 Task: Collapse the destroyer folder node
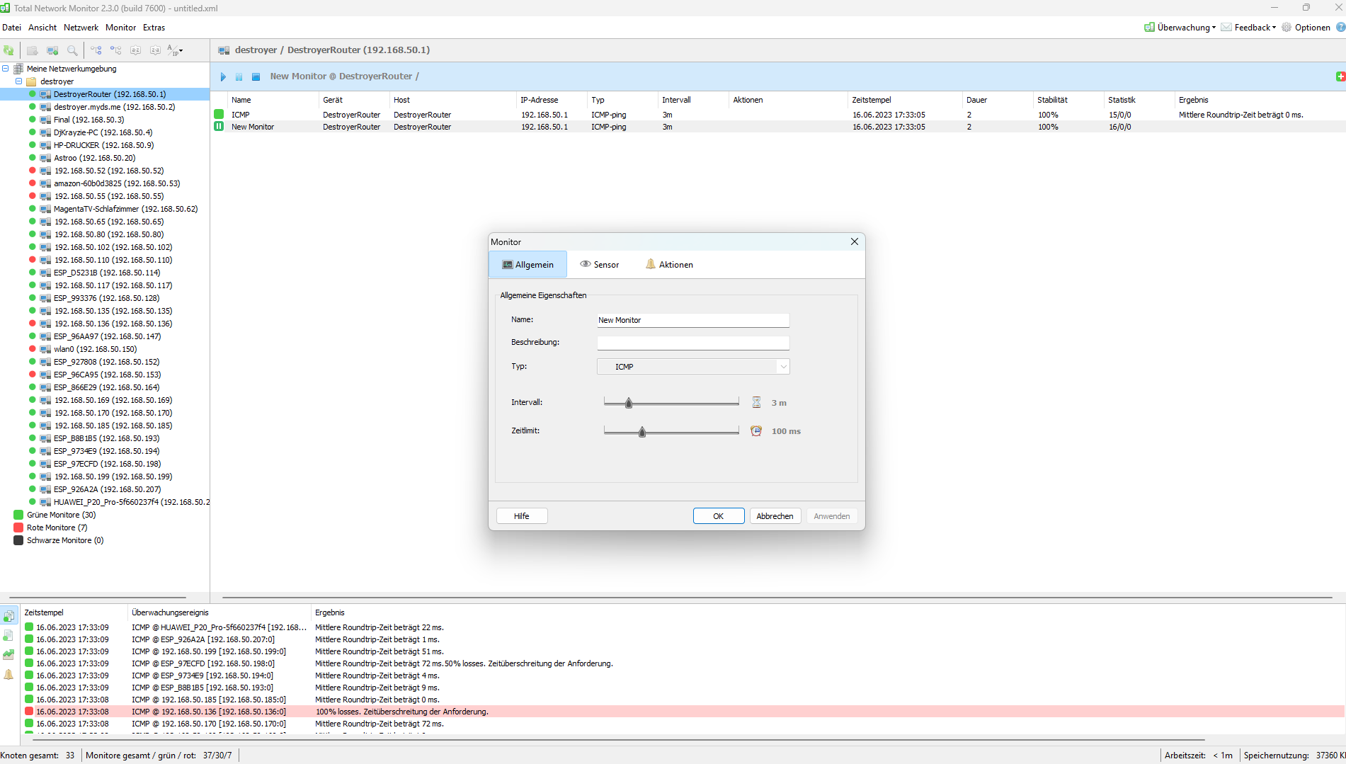coord(19,81)
